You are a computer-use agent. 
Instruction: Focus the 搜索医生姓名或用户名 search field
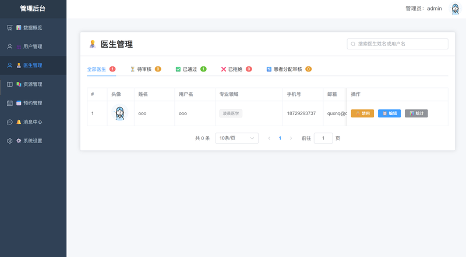[397, 44]
